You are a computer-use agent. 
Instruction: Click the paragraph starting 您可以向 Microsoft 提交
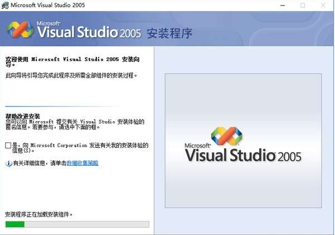click(75, 124)
